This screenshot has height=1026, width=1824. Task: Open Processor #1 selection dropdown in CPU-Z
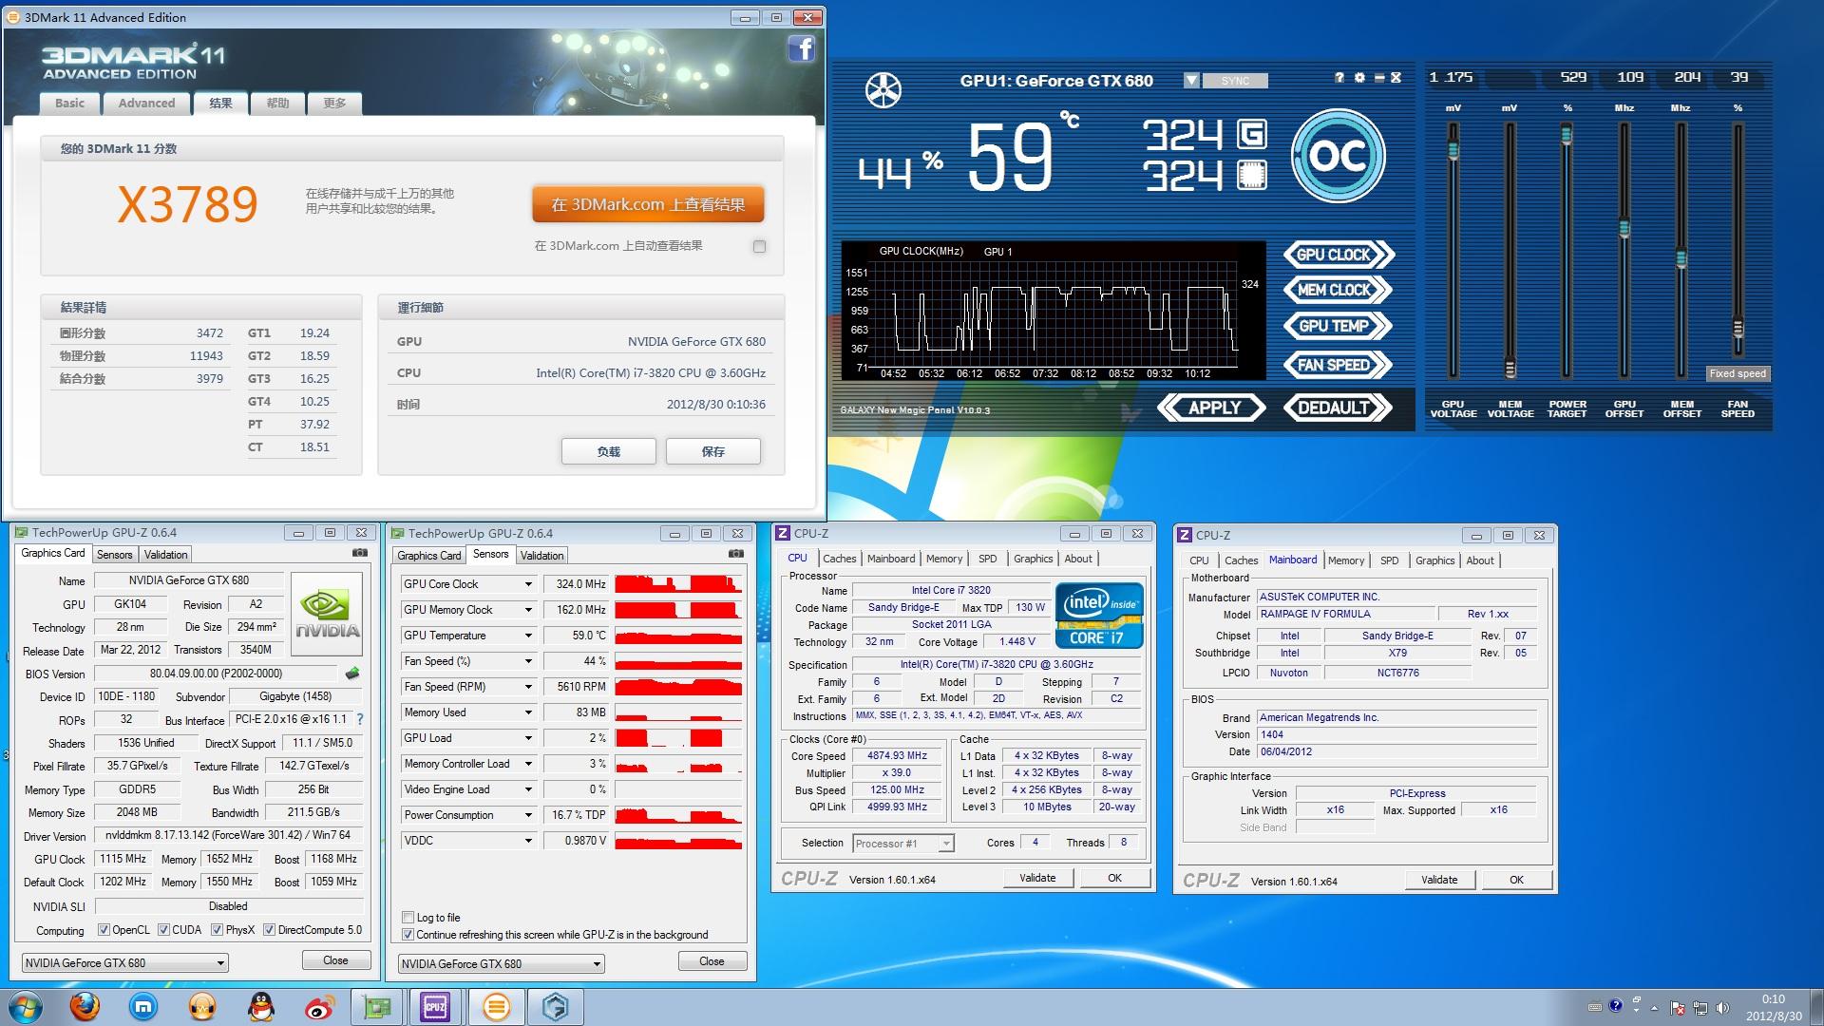(903, 844)
